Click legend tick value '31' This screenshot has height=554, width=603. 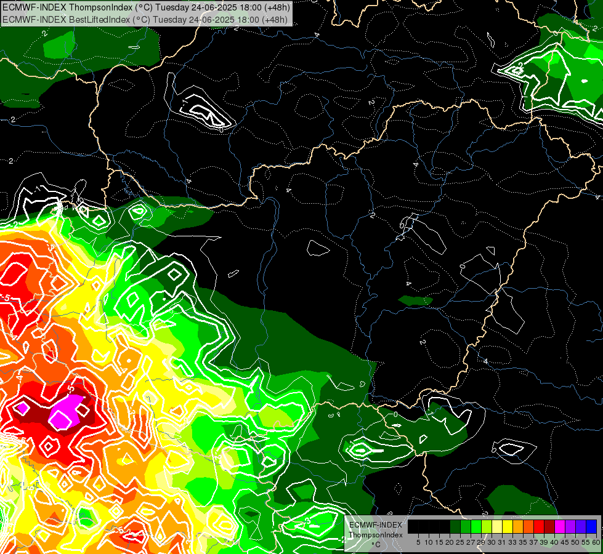point(502,542)
